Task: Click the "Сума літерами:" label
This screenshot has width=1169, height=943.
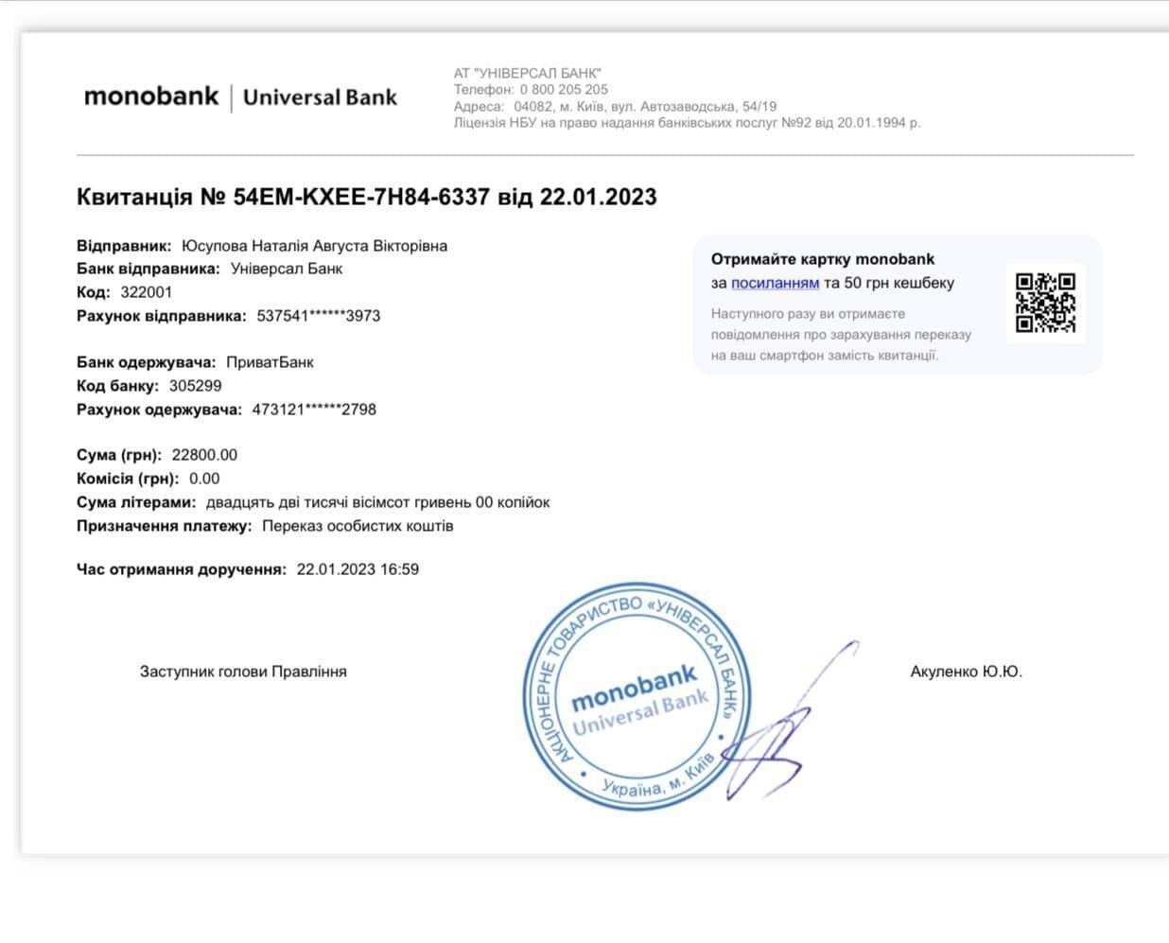Action: (x=137, y=502)
